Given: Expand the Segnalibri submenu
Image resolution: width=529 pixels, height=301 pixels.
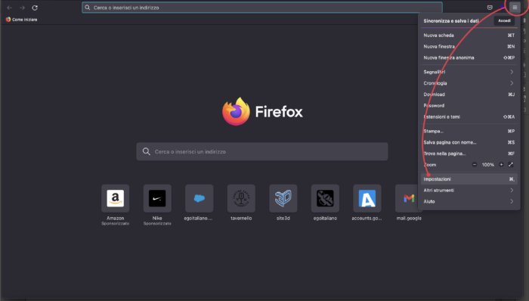Looking at the screenshot, I should (469, 72).
